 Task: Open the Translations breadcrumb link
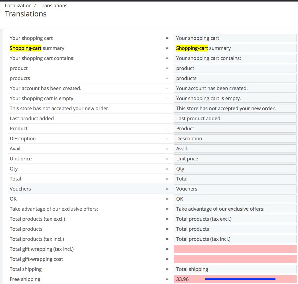tap(54, 5)
